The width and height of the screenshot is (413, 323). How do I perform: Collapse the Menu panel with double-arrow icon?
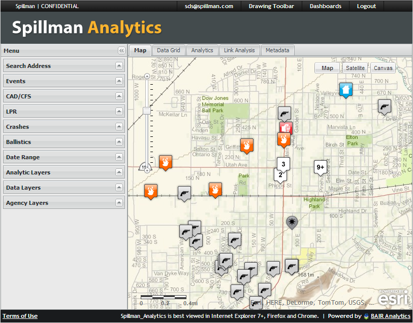coord(121,51)
